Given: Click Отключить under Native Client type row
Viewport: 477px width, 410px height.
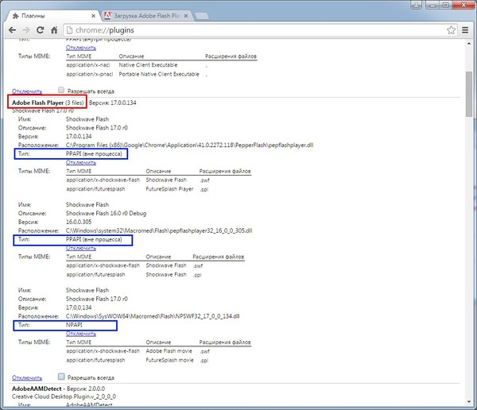Looking at the screenshot, I should [x=81, y=48].
